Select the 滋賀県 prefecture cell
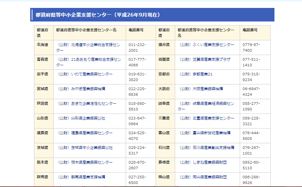The height and width of the screenshot is (187, 302). click(x=165, y=62)
